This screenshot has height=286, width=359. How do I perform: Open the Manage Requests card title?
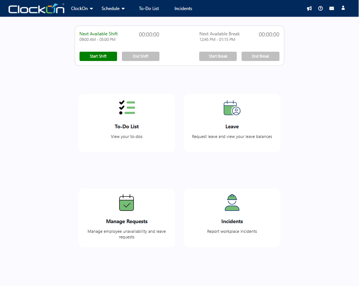pyautogui.click(x=127, y=221)
